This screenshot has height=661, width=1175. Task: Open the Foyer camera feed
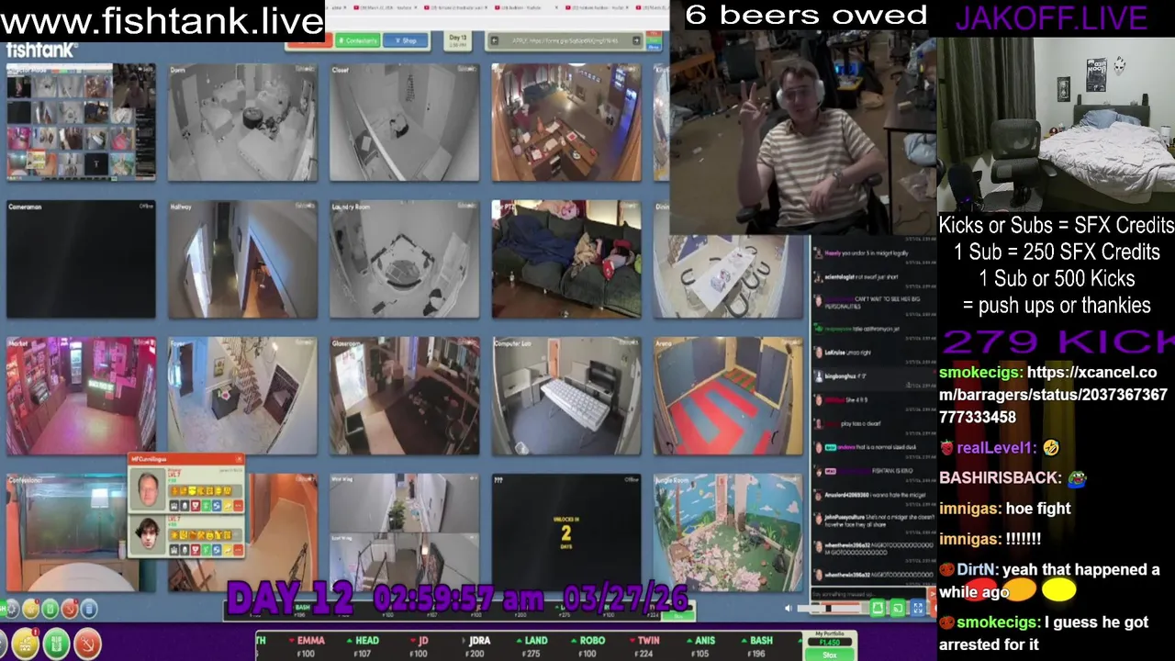242,396
